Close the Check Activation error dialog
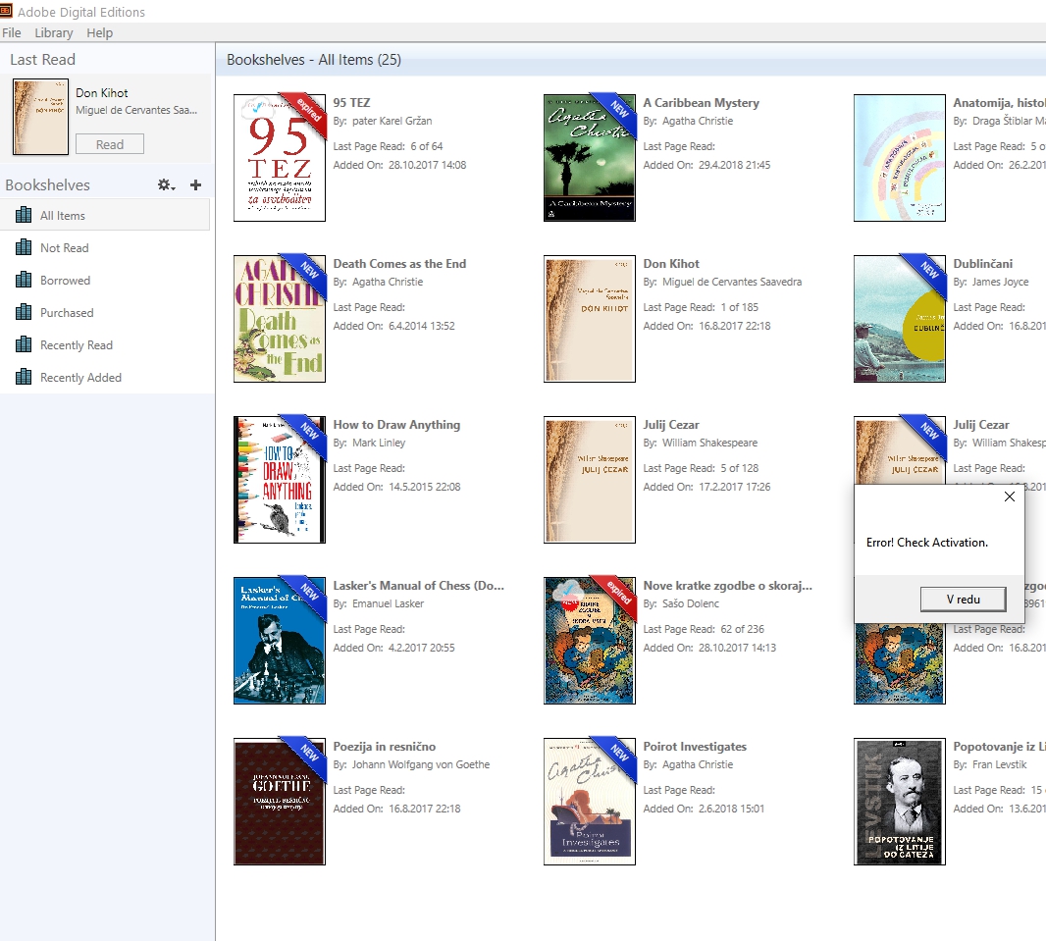The height and width of the screenshot is (941, 1046). coord(1010,497)
